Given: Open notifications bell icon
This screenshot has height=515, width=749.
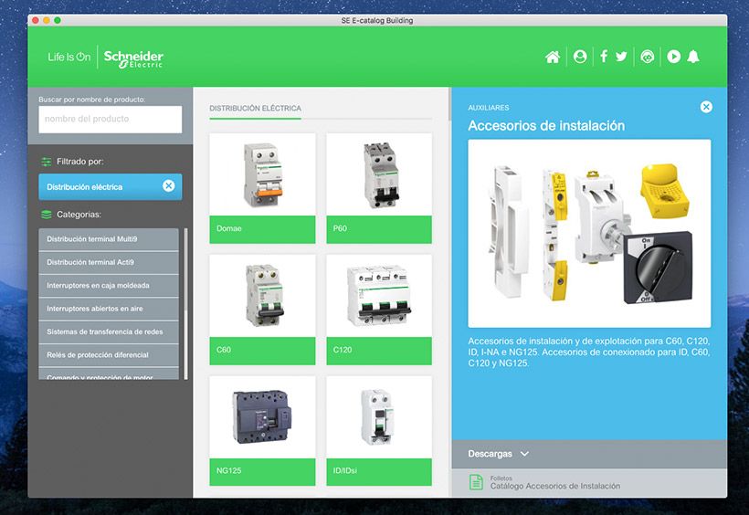Looking at the screenshot, I should pyautogui.click(x=693, y=57).
